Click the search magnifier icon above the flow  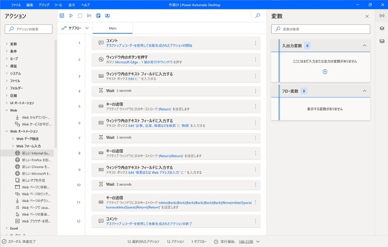coord(258,15)
